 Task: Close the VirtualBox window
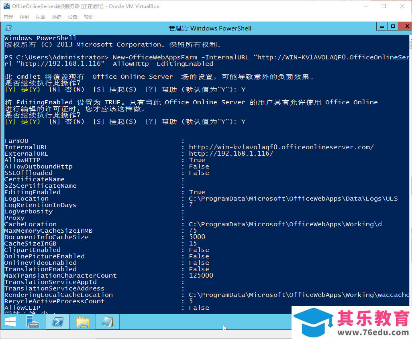pyautogui.click(x=402, y=6)
